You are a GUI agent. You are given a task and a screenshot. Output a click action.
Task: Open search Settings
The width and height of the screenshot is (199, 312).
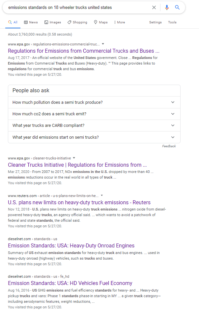point(155,22)
